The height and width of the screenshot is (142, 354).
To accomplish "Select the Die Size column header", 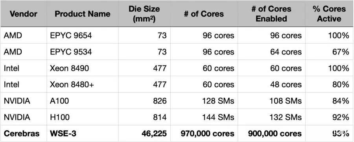I will (144, 14).
